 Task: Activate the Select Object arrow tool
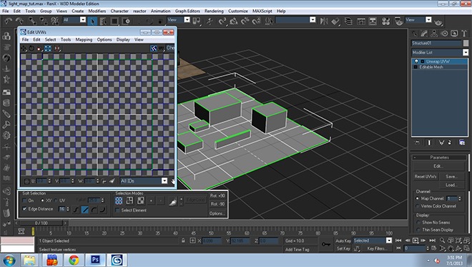click(92, 21)
